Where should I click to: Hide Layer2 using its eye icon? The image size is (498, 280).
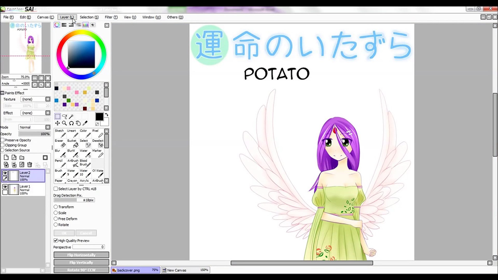(x=5, y=173)
